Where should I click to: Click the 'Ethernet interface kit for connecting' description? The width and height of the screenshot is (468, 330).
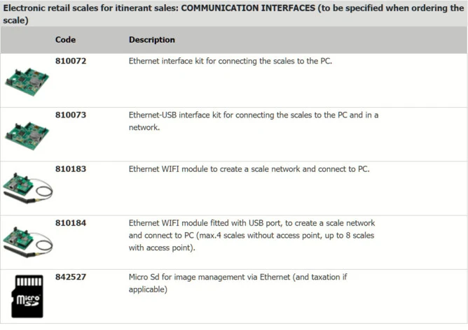click(230, 61)
